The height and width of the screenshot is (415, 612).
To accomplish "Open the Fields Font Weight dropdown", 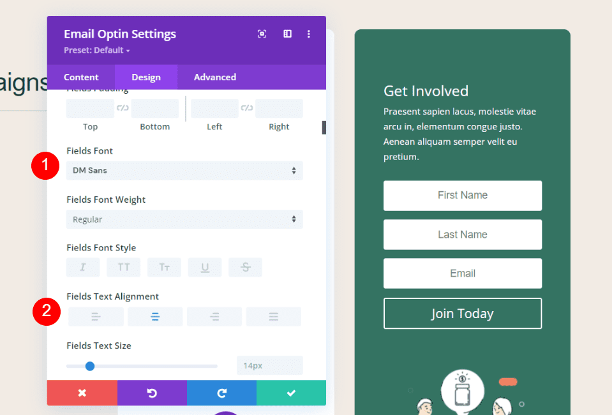I will [184, 219].
